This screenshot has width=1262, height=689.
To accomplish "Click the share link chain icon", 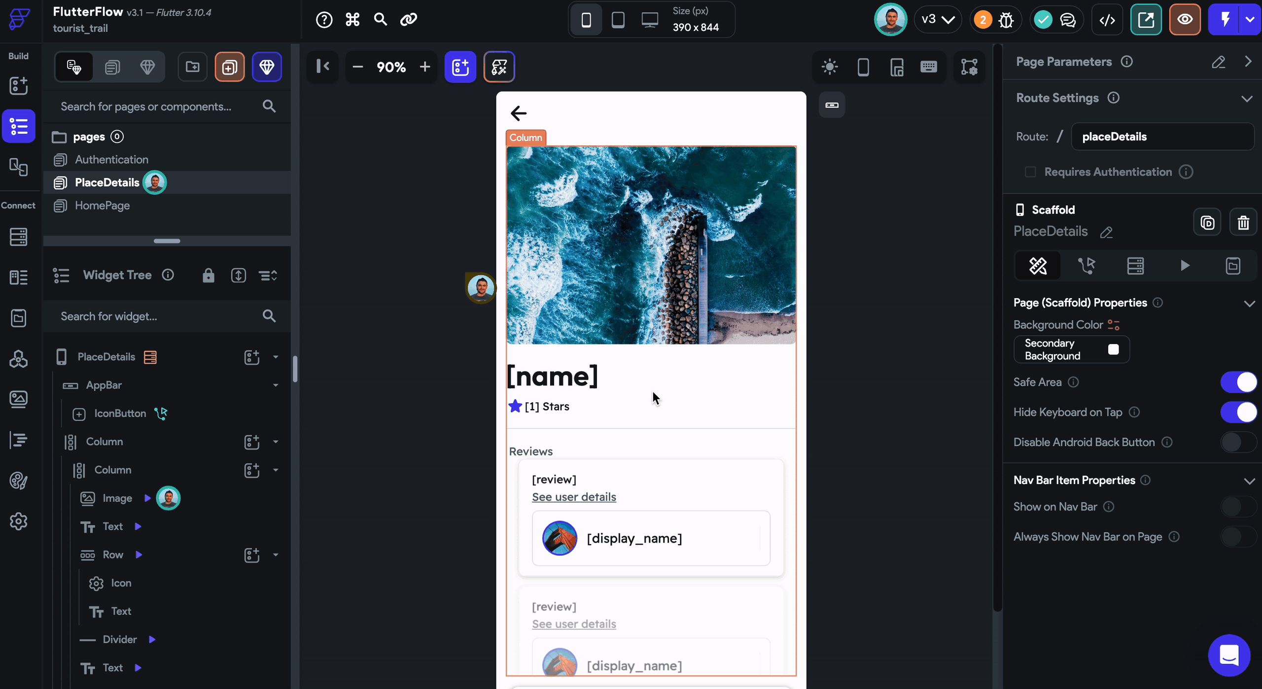I will coord(409,20).
